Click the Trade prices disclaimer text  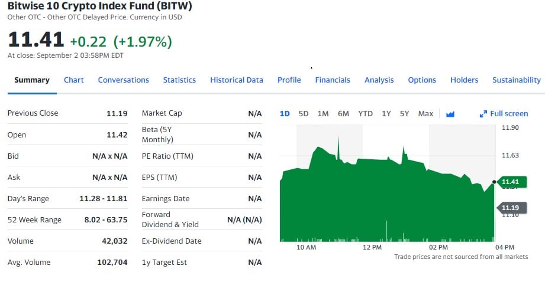coord(461,257)
